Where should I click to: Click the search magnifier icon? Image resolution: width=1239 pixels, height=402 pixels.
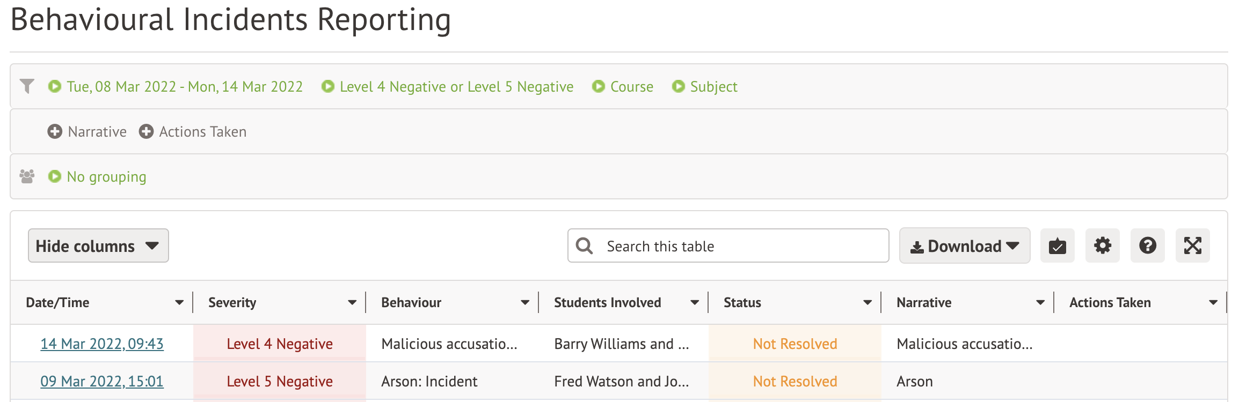[584, 246]
